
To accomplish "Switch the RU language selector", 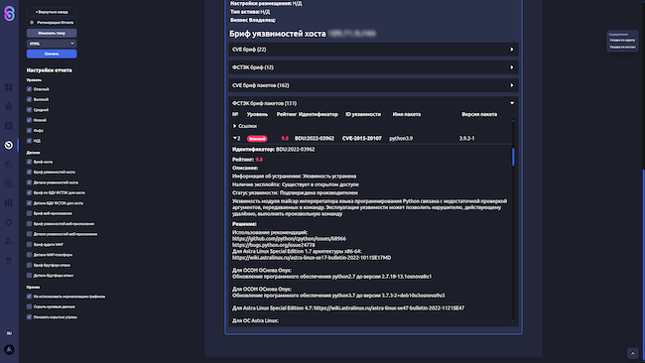I will (x=9, y=333).
